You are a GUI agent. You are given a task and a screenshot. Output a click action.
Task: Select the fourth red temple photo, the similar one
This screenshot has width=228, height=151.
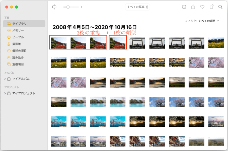117,43
